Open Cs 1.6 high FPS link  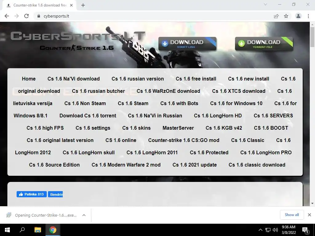[45, 128]
